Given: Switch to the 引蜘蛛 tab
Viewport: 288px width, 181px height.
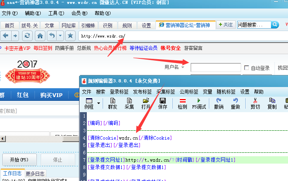Looking at the screenshot, I should [x=88, y=26].
